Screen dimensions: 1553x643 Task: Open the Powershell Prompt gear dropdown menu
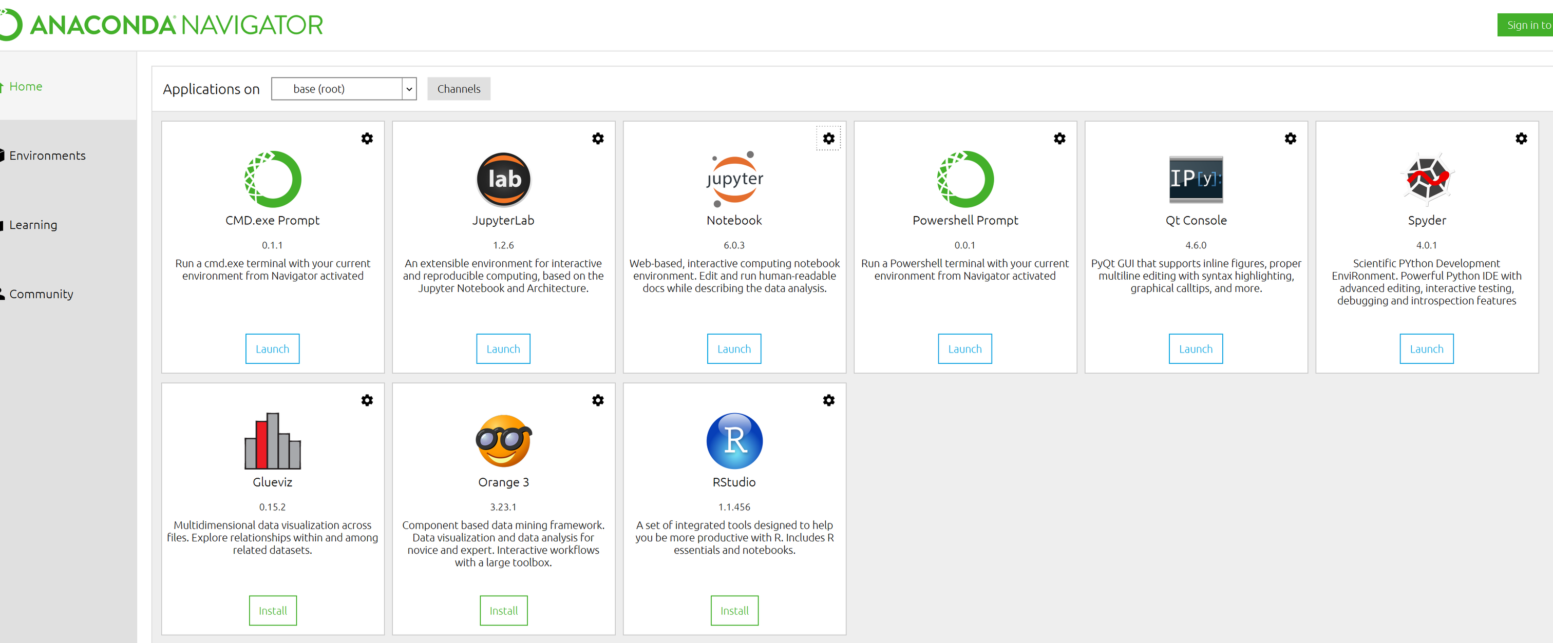(x=1059, y=139)
